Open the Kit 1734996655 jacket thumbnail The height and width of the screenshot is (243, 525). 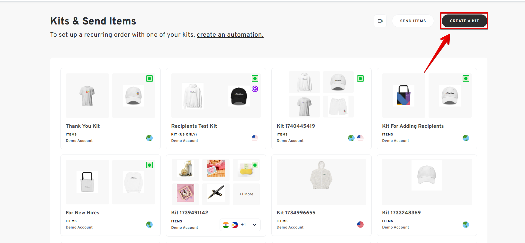point(321,175)
